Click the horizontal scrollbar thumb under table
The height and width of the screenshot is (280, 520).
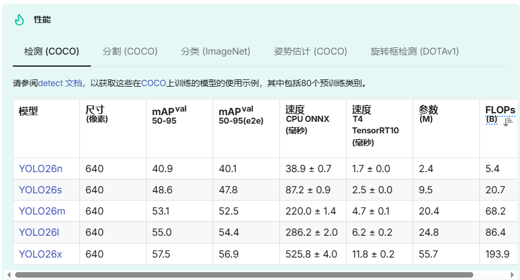[244, 275]
